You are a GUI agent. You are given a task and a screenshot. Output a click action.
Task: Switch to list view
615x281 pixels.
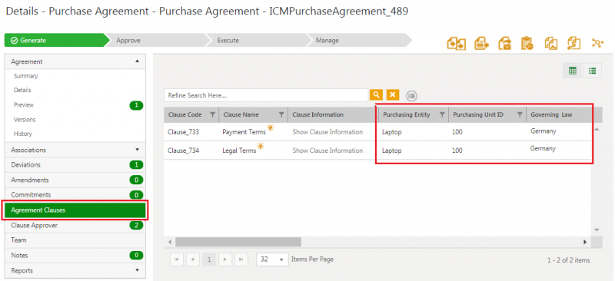[x=592, y=71]
